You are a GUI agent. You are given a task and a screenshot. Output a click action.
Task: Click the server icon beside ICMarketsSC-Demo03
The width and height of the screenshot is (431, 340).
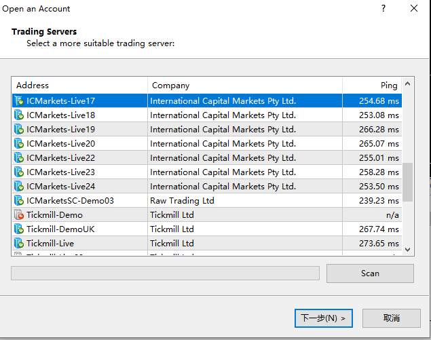[x=19, y=201]
